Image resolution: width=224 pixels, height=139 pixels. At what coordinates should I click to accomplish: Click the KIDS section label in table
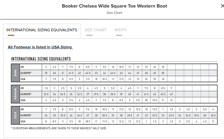pos(15,115)
